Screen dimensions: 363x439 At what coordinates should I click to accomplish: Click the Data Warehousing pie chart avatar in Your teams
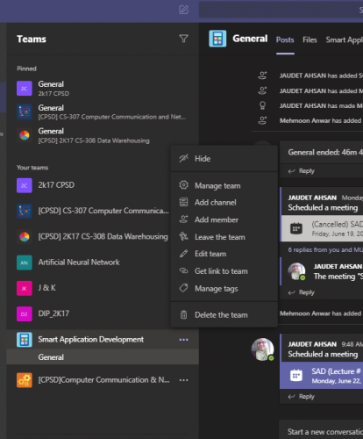(25, 236)
